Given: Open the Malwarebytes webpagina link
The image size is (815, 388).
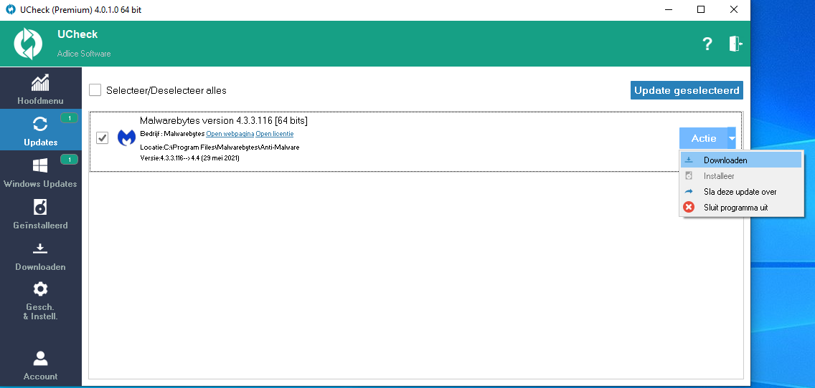Looking at the screenshot, I should click(230, 134).
